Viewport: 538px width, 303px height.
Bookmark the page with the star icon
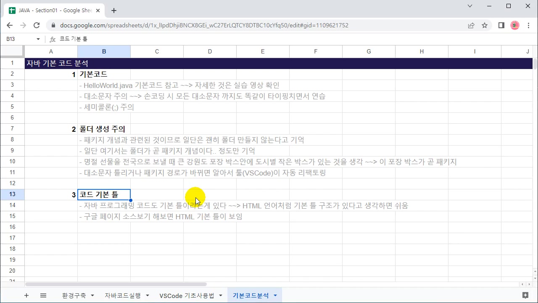pos(485,25)
